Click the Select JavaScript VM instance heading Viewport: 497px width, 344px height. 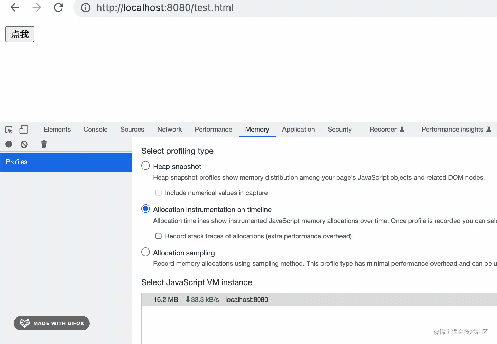pyautogui.click(x=197, y=282)
